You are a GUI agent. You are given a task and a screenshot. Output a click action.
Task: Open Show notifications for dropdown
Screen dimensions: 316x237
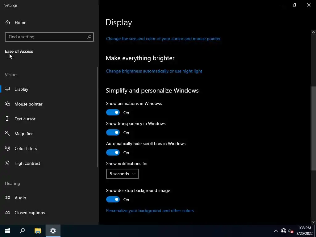coord(122,174)
